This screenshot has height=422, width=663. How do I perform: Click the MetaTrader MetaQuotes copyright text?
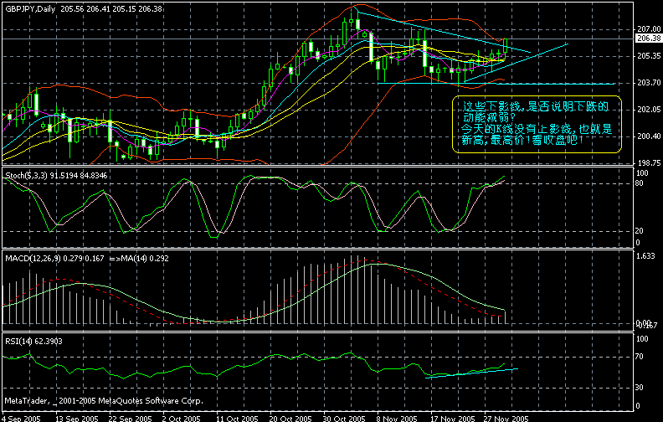click(x=100, y=400)
